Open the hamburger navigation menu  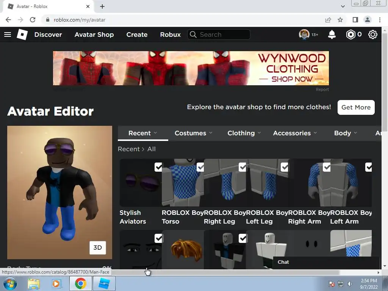pos(8,34)
